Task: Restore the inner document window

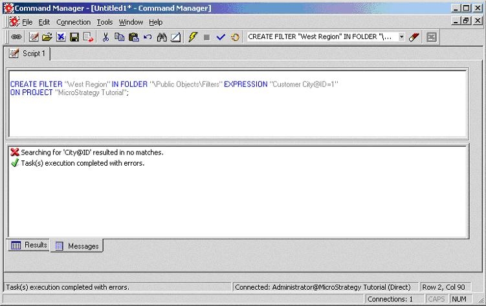Action: 465,21
